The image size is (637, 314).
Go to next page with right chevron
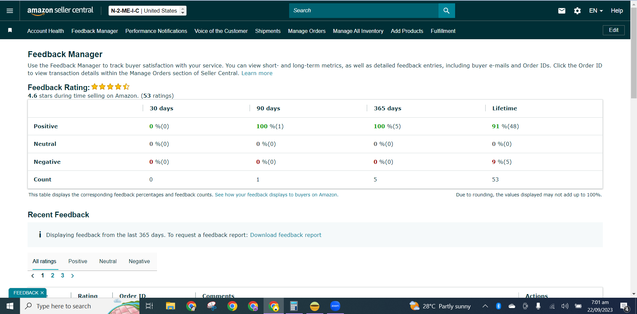tap(72, 276)
